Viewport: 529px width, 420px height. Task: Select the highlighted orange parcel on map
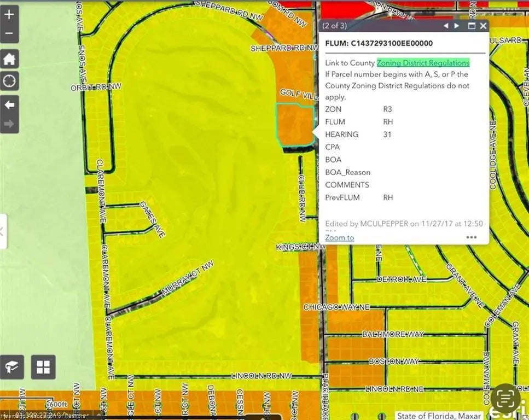(x=296, y=126)
